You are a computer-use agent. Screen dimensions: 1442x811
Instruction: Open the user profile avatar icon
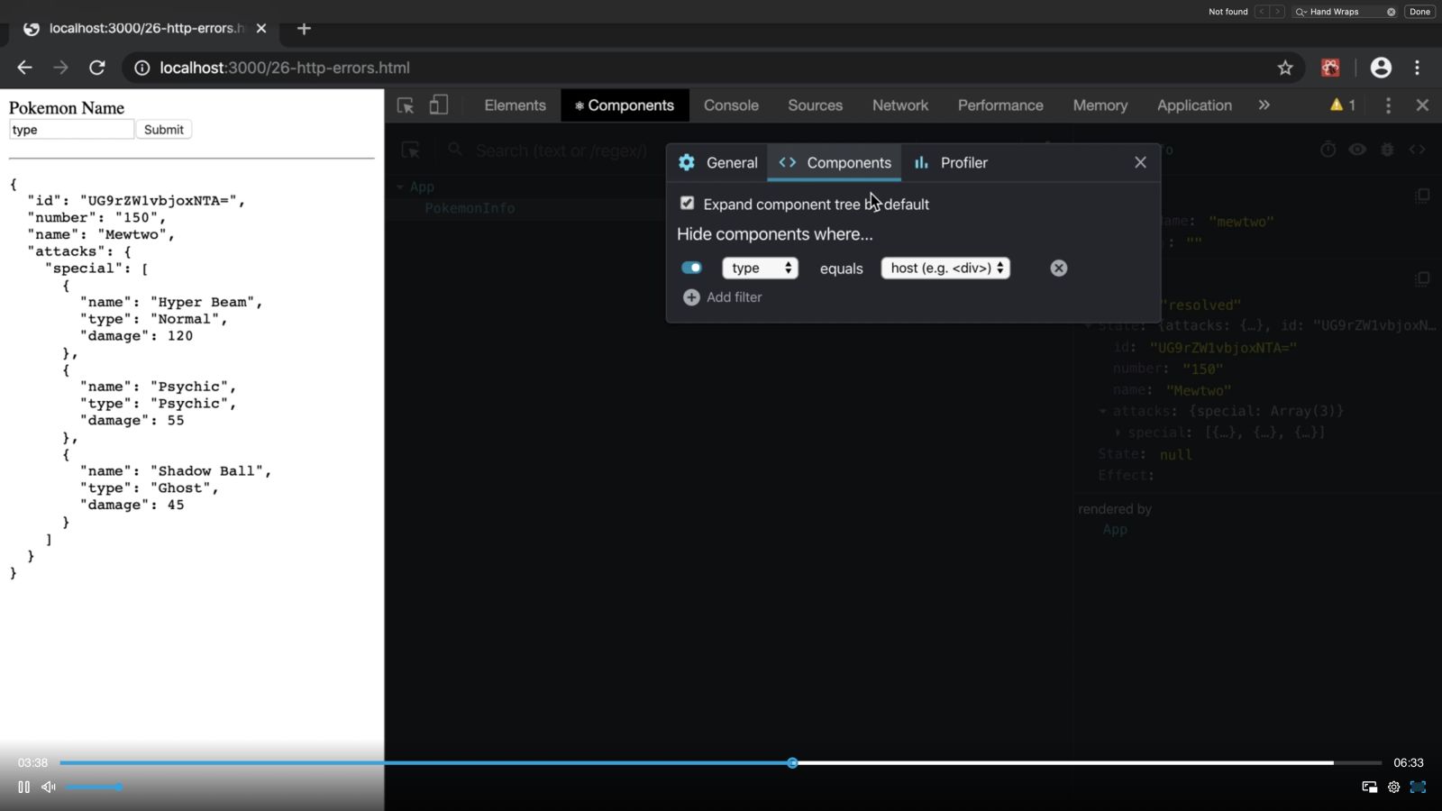coord(1381,68)
